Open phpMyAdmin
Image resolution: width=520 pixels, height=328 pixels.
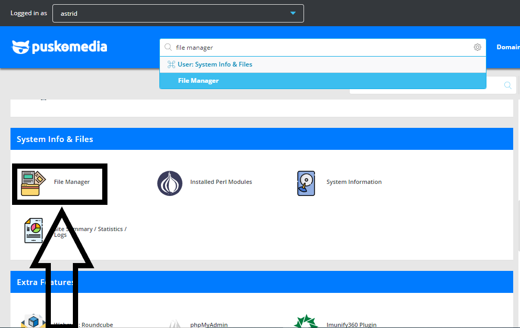[175, 321]
